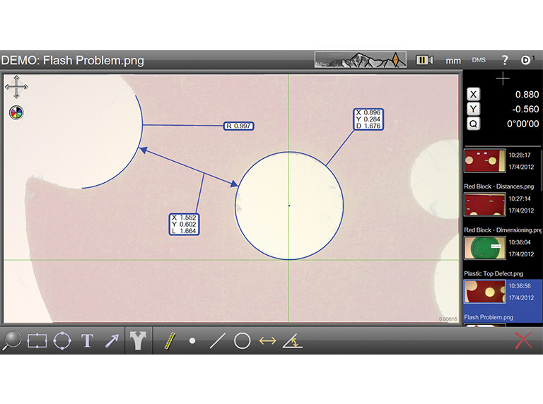Select the magnifier zoom tool
The image size is (543, 404).
12,340
